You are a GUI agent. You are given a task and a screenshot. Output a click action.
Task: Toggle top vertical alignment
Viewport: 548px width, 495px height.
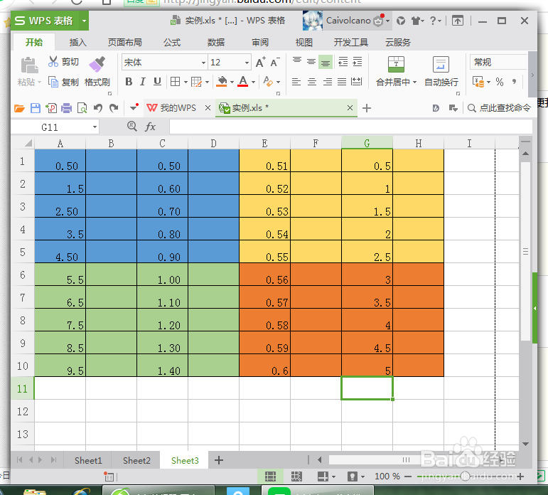297,60
